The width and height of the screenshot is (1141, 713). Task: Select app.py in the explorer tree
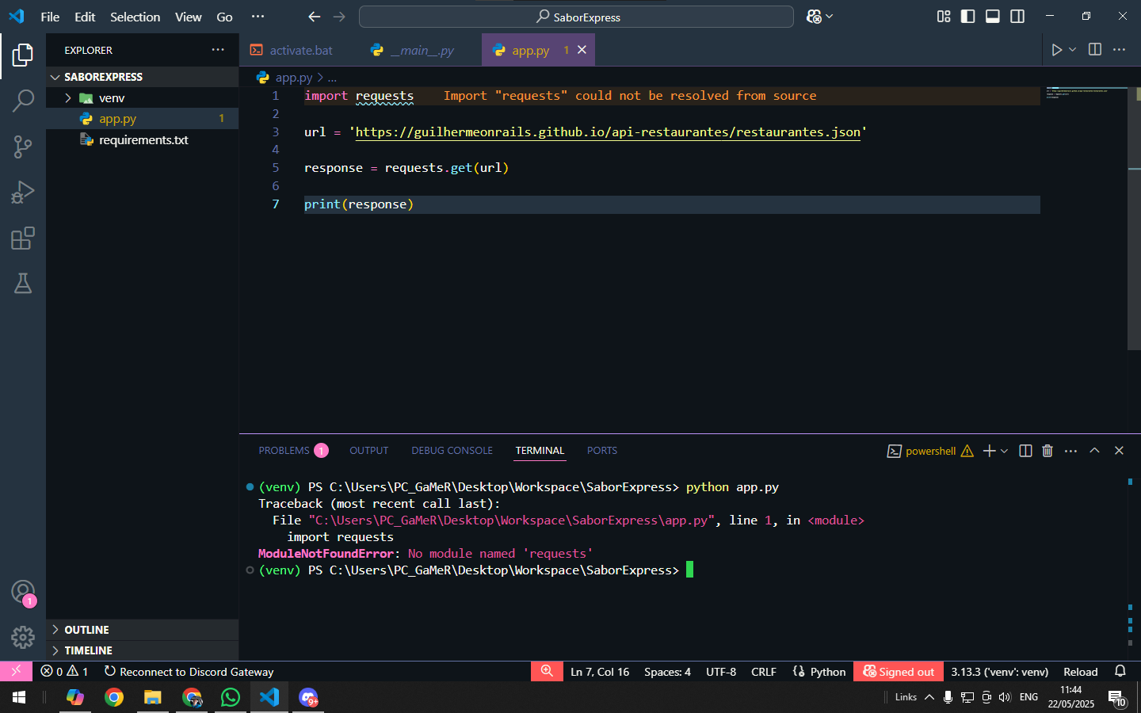coord(142,119)
